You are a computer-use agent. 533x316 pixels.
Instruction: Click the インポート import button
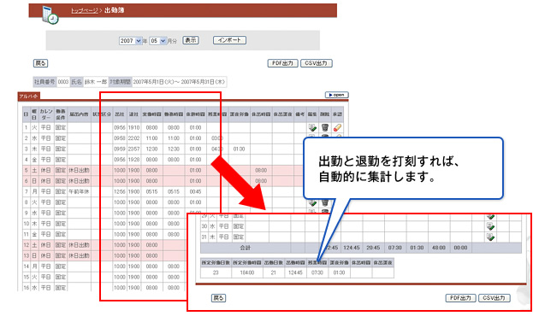[230, 40]
